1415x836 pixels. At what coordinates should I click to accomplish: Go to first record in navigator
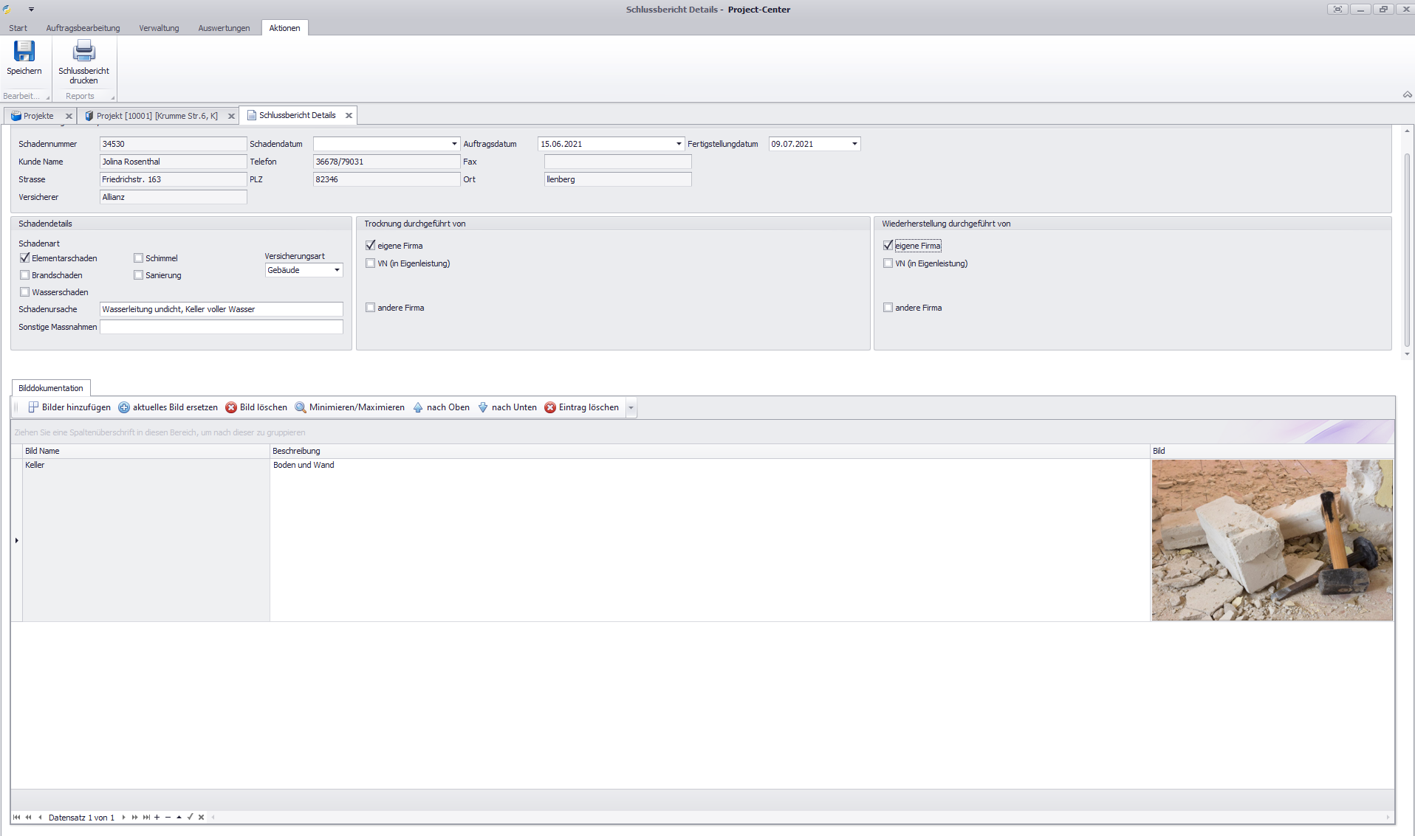coord(17,817)
